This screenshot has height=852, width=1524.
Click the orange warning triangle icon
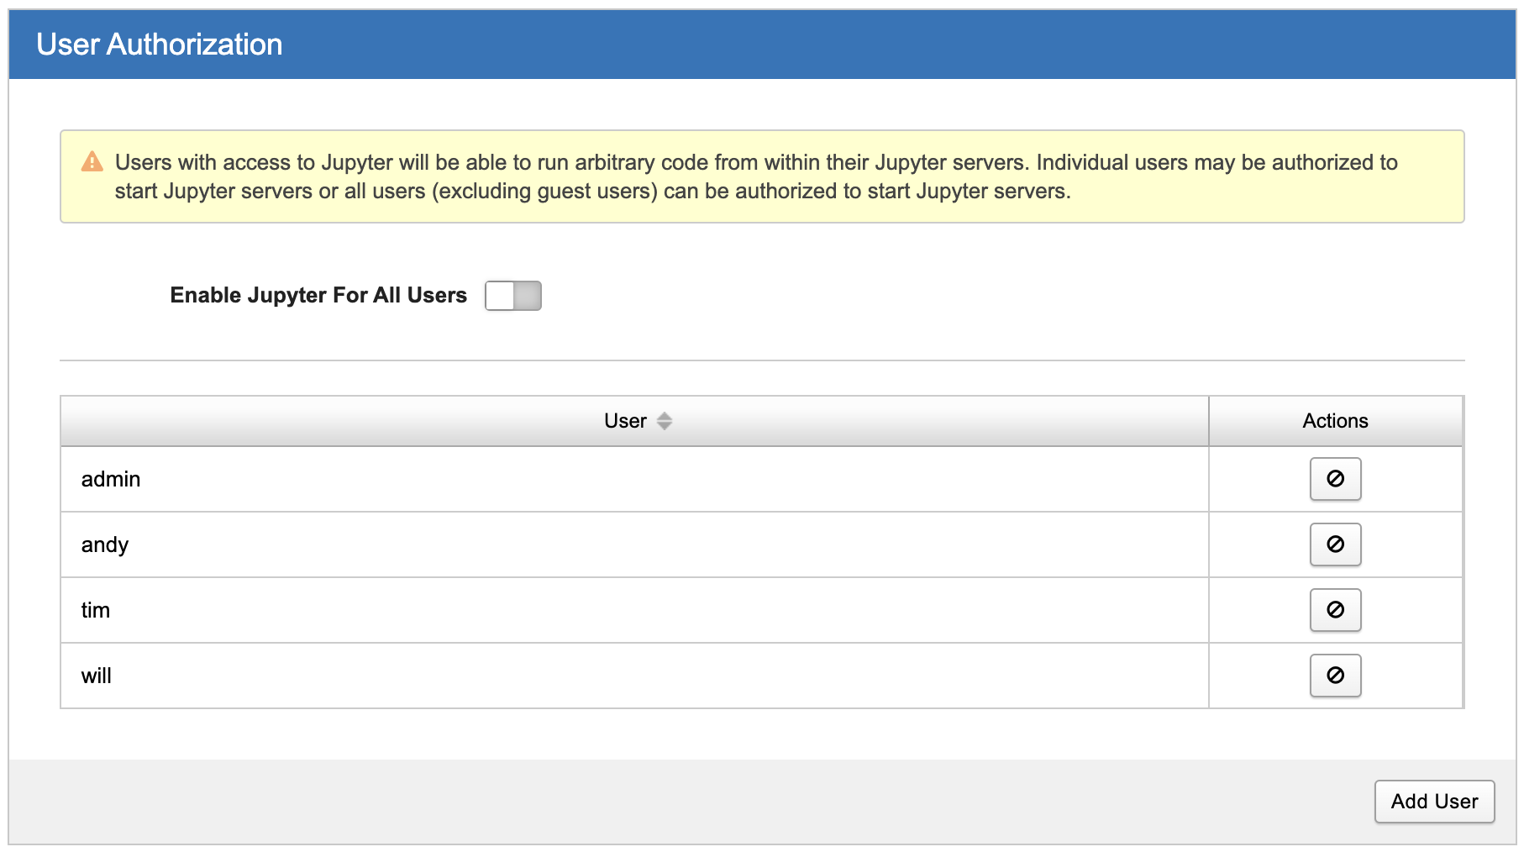92,162
